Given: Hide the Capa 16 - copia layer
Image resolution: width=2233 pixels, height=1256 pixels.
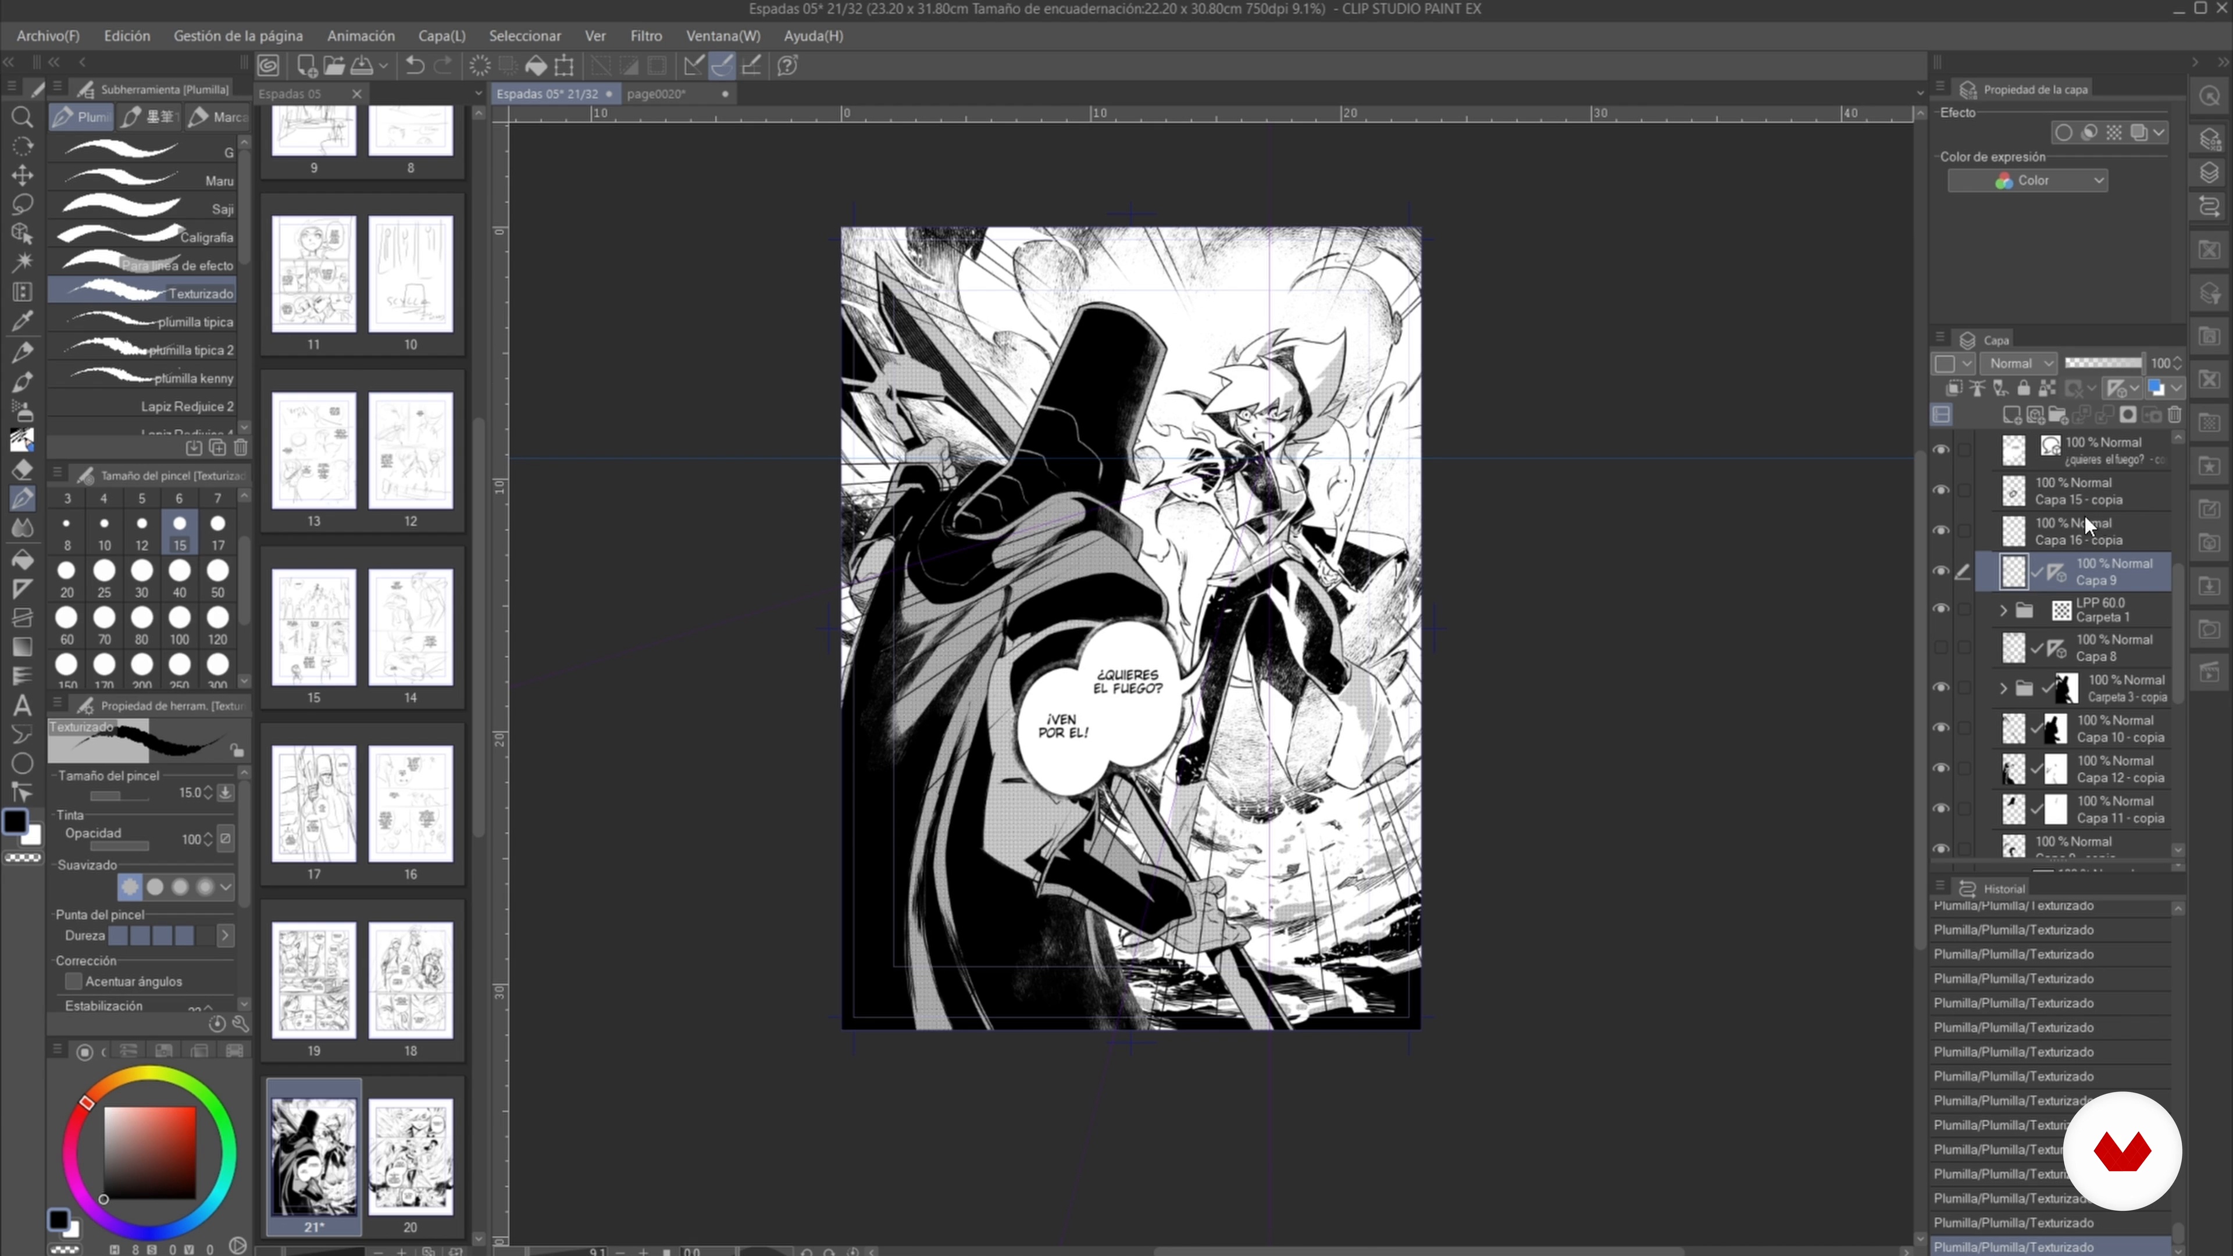Looking at the screenshot, I should (1941, 530).
